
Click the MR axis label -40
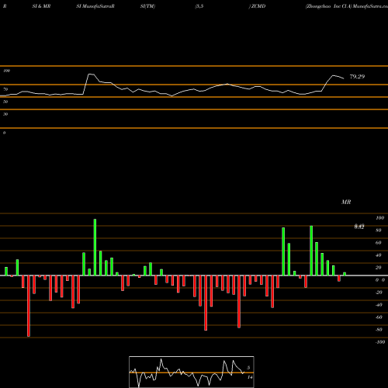(x=379, y=305)
